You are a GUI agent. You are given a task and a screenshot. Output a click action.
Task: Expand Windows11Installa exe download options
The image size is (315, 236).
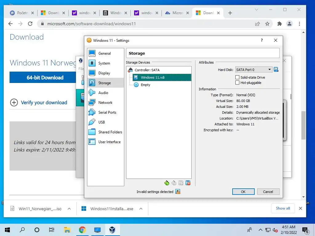tap(141, 209)
